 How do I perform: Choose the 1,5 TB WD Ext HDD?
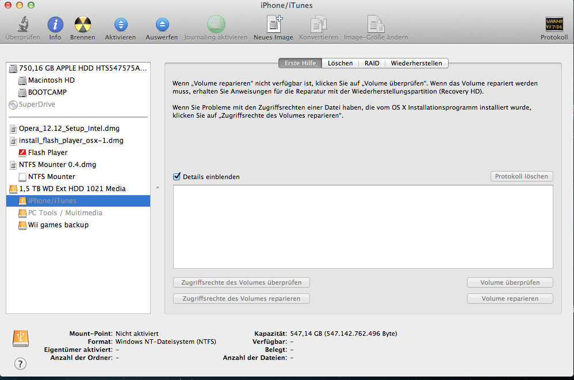(72, 189)
